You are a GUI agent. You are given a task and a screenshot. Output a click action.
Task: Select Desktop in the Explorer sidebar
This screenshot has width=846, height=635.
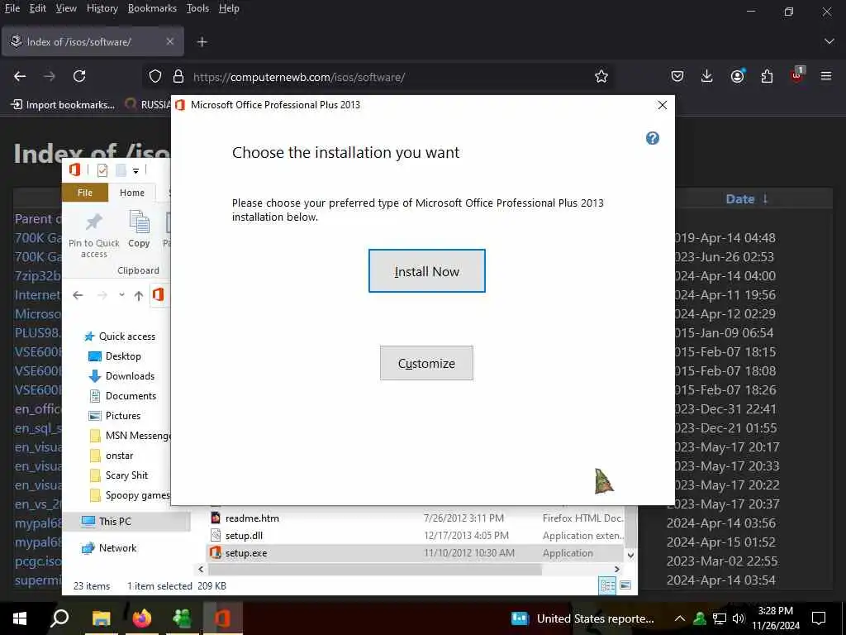(114, 356)
